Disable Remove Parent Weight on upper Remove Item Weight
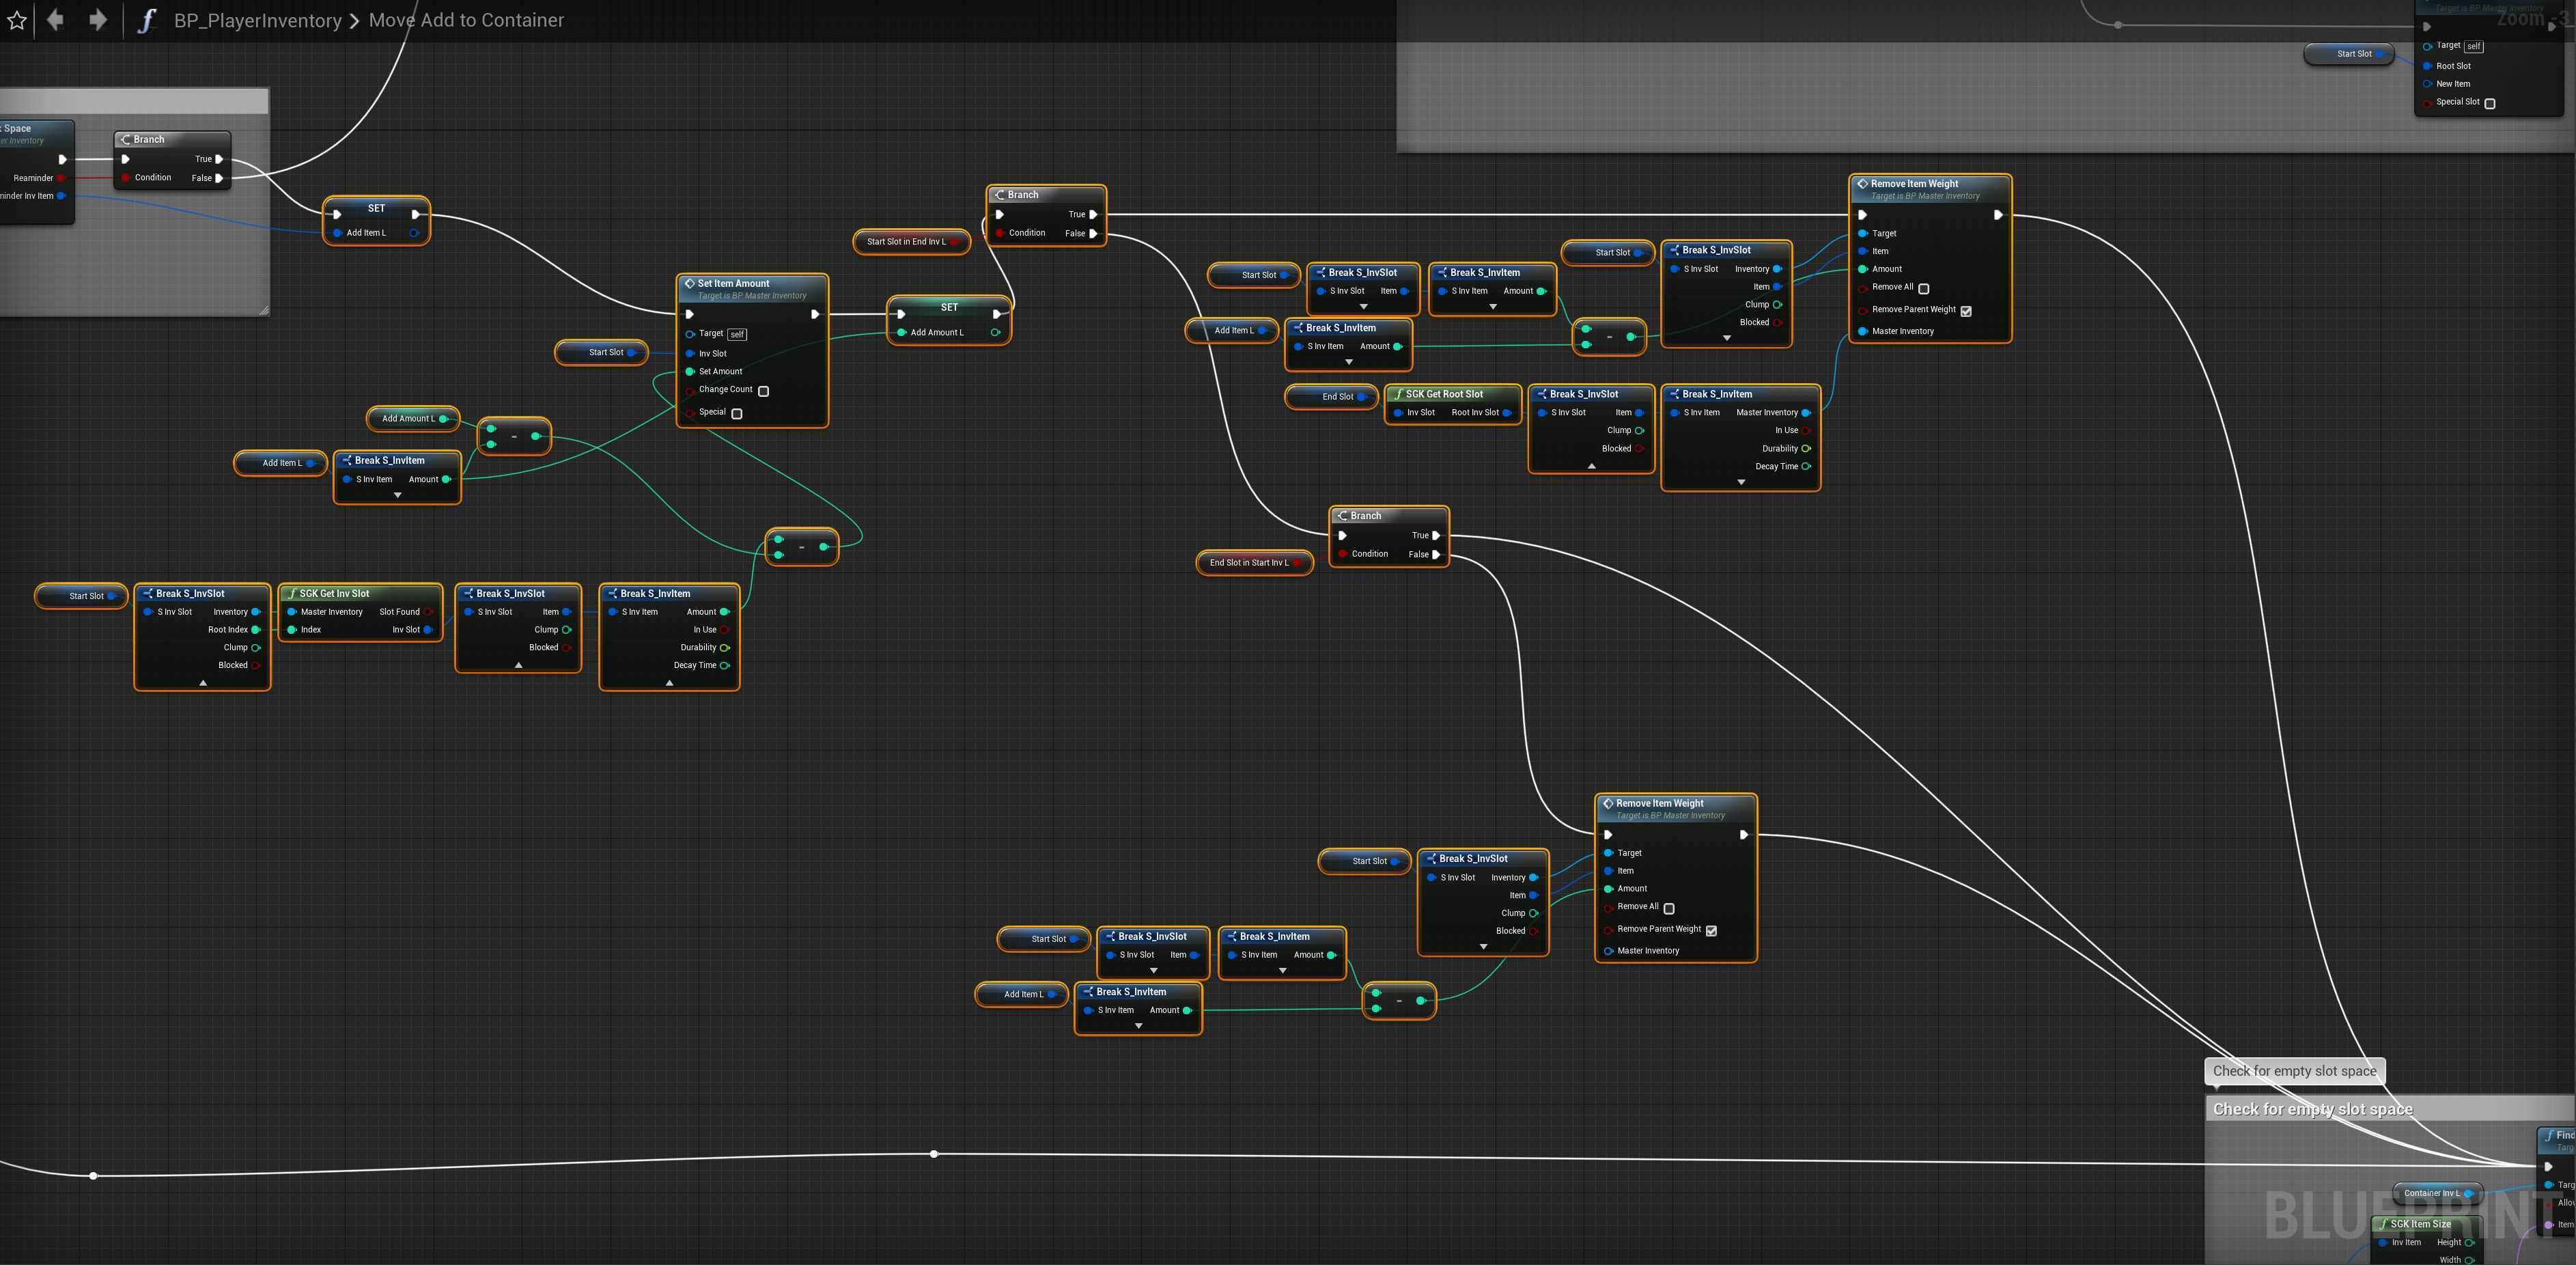 point(1966,311)
